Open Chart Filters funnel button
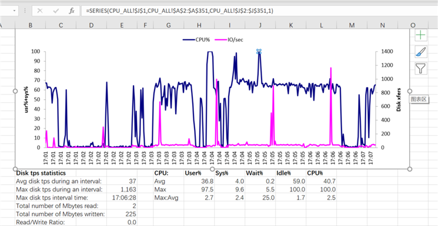 pyautogui.click(x=421, y=68)
